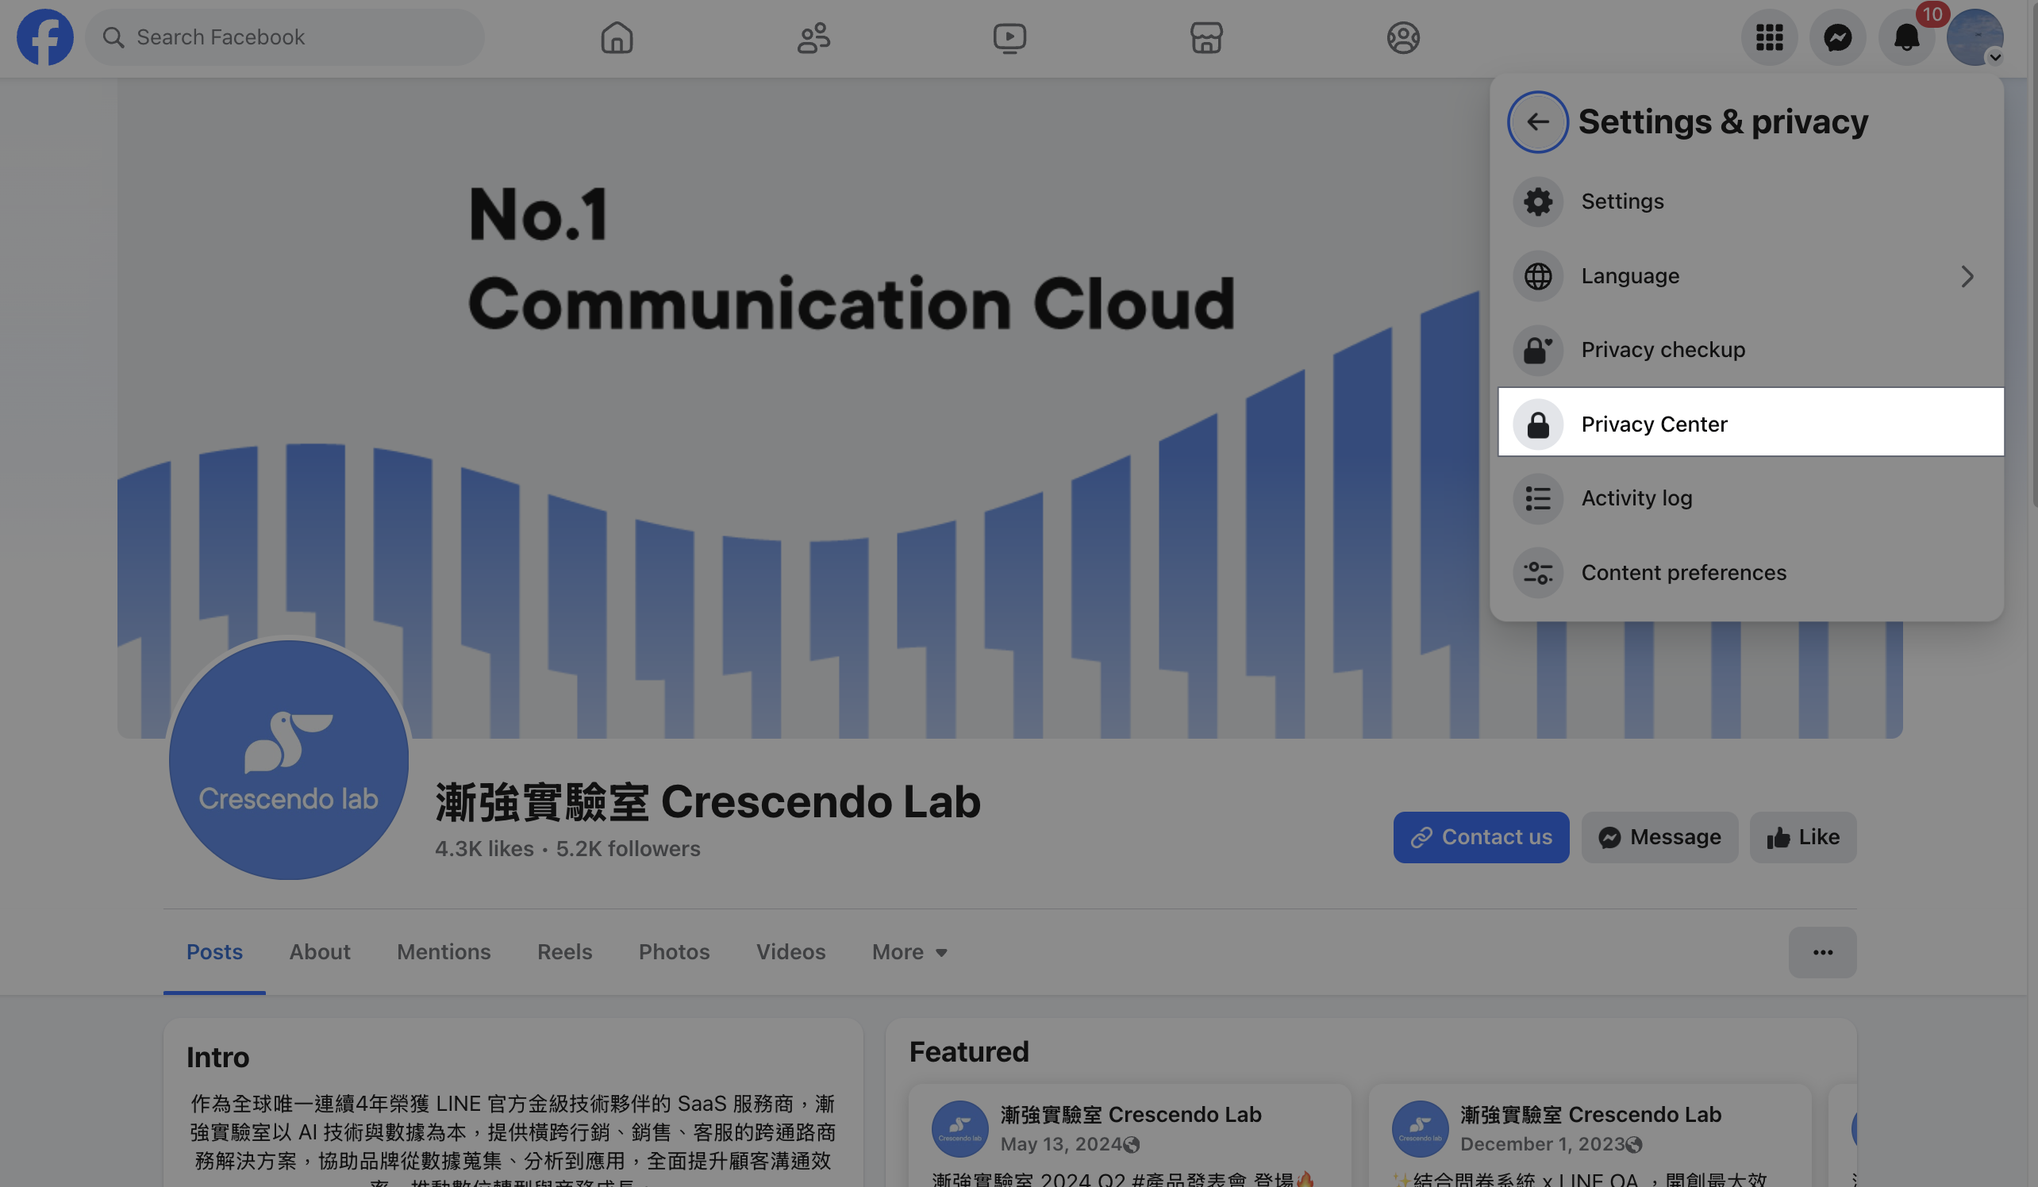This screenshot has height=1187, width=2038.
Task: Select Privacy checkup menu entry
Action: (x=1747, y=350)
